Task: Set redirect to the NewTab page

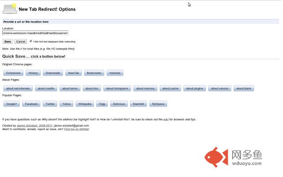Action: click(73, 73)
